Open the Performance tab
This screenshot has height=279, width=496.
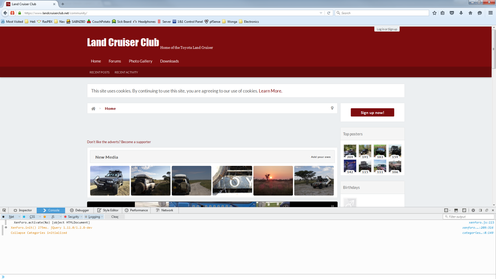click(x=136, y=210)
